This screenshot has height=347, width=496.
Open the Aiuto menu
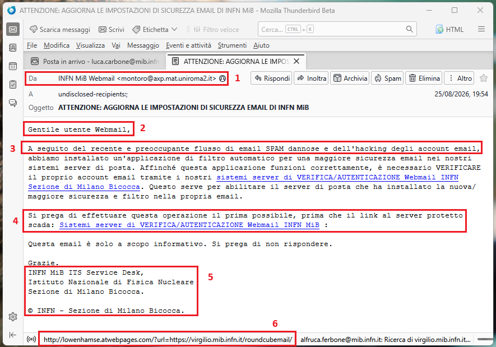click(261, 45)
